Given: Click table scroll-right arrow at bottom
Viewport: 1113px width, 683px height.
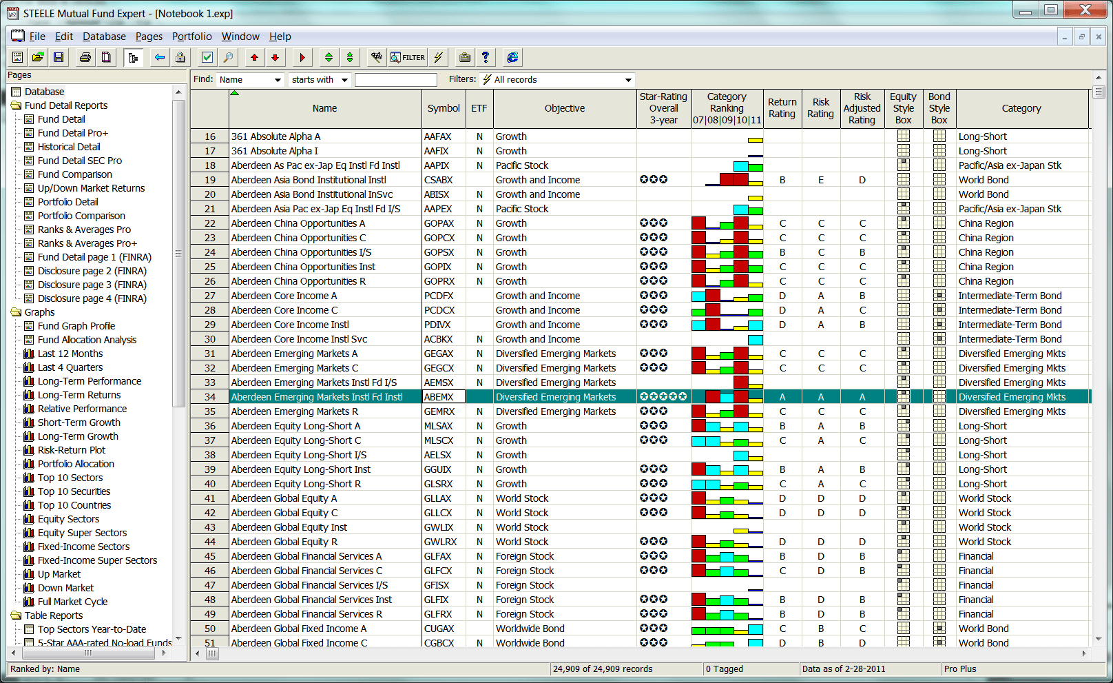Looking at the screenshot, I should tap(1084, 653).
